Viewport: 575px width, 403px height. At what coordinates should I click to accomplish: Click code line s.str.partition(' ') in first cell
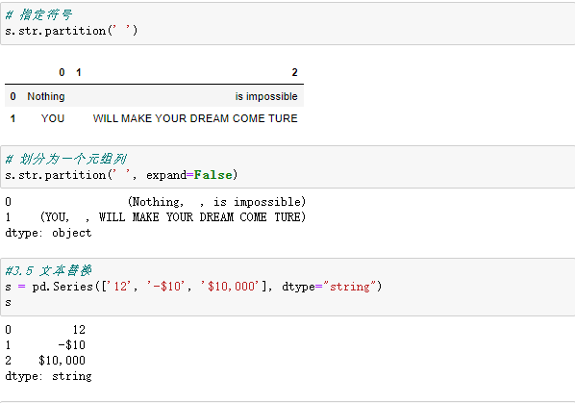pyautogui.click(x=71, y=31)
